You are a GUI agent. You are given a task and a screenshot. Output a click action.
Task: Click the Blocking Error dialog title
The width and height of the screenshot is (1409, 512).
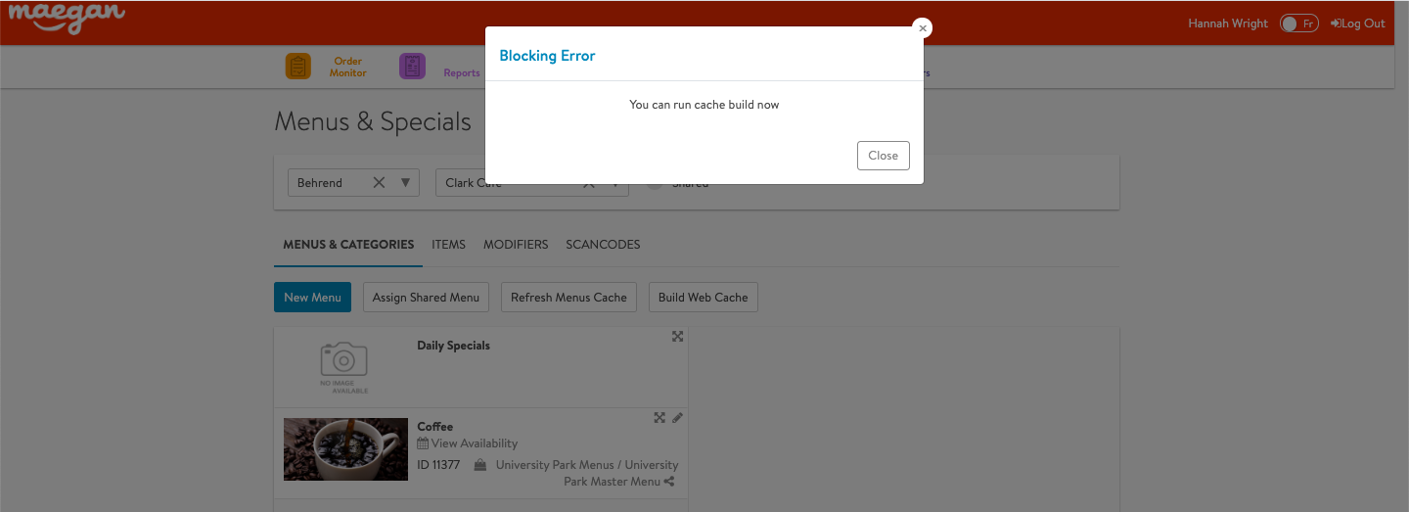547,56
